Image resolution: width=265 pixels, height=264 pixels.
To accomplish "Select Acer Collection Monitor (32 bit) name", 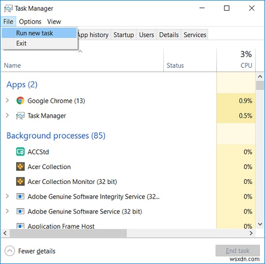I will [x=72, y=181].
